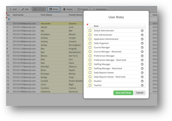Click Save and Close button
This screenshot has height=121, width=172.
(123, 93)
